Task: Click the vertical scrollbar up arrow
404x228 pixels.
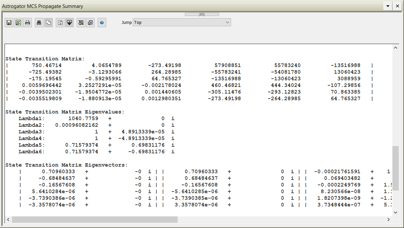Action: point(395,48)
